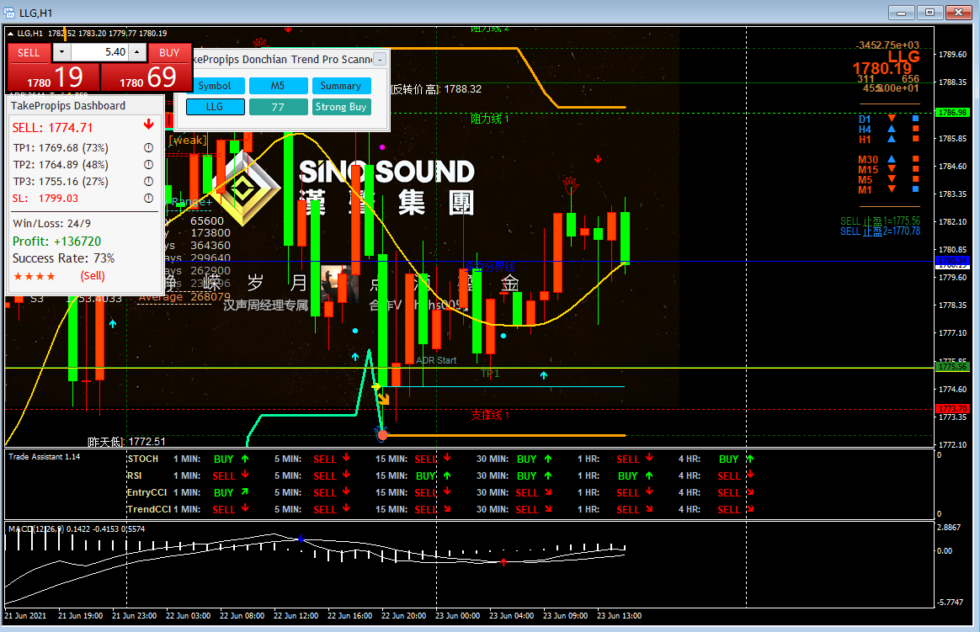This screenshot has width=980, height=632.
Task: Click the "SELL 止盈2=1770.78" text
Action: tap(880, 231)
